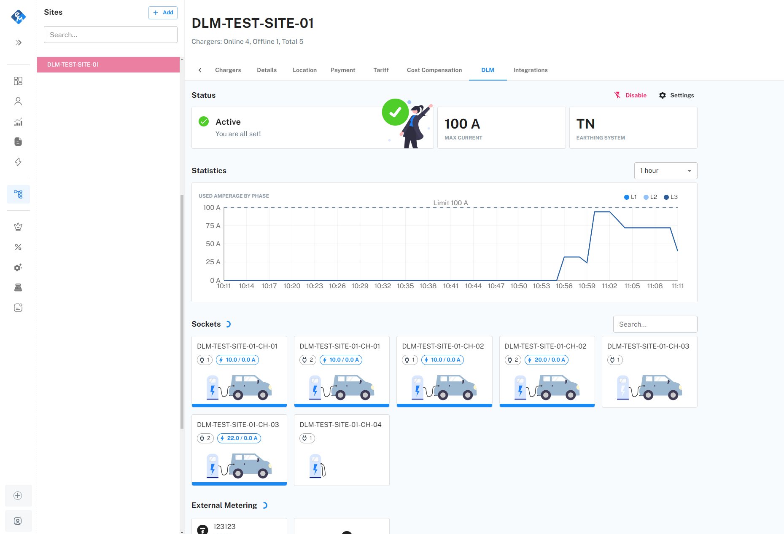
Task: Expand the sidebar with double chevron
Action: click(x=18, y=43)
